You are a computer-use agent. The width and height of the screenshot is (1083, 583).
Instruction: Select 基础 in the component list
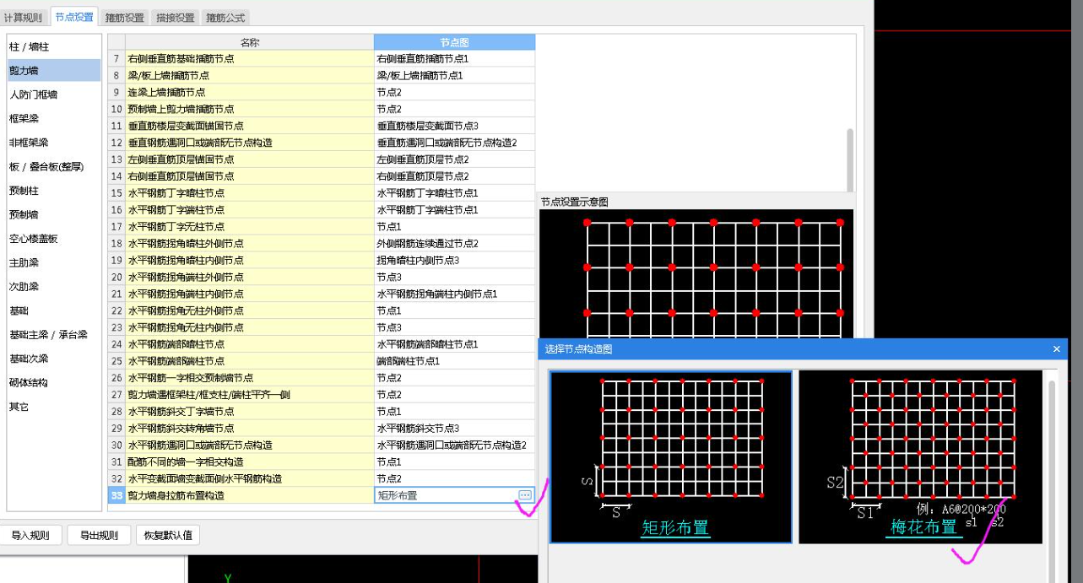54,310
